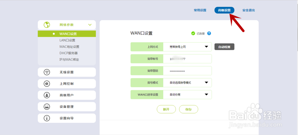Click the WAN口设置 page heading
This screenshot has width=298, height=135.
coord(141,33)
